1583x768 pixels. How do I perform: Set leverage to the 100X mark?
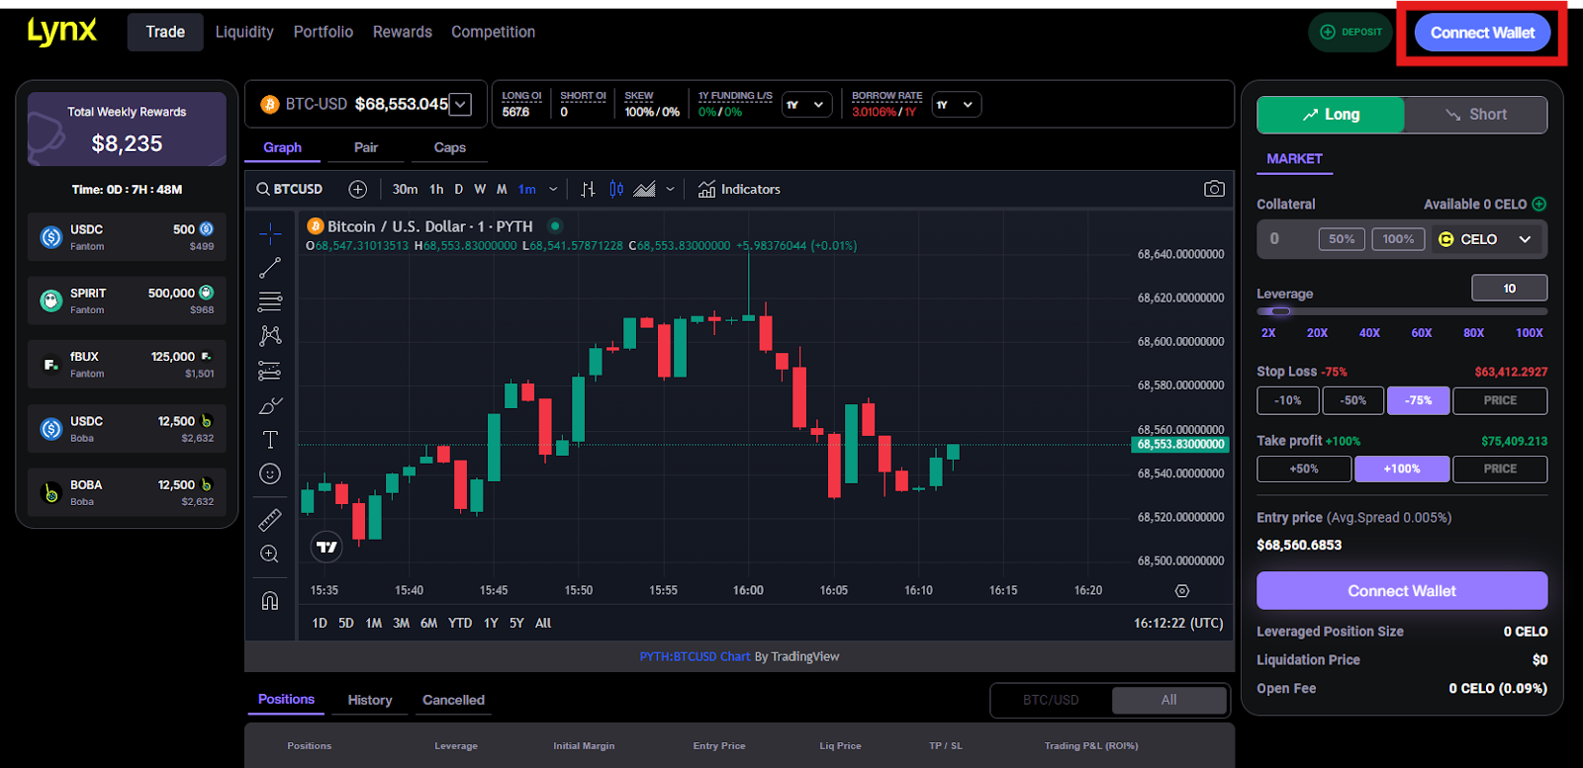click(x=1530, y=333)
